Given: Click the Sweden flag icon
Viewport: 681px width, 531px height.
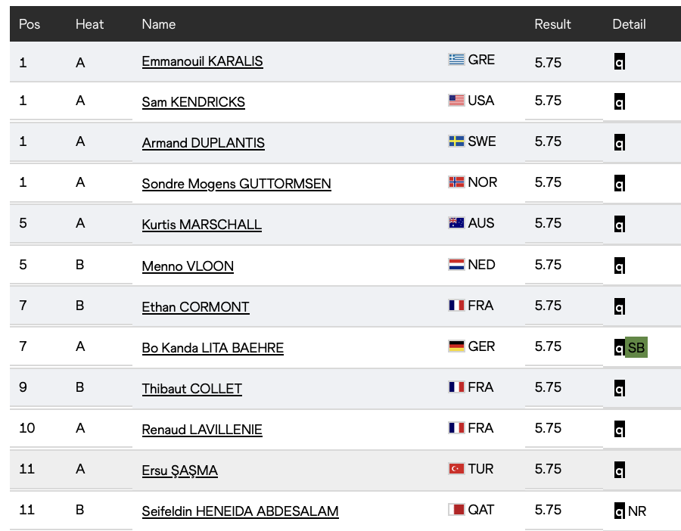Looking at the screenshot, I should click(456, 141).
